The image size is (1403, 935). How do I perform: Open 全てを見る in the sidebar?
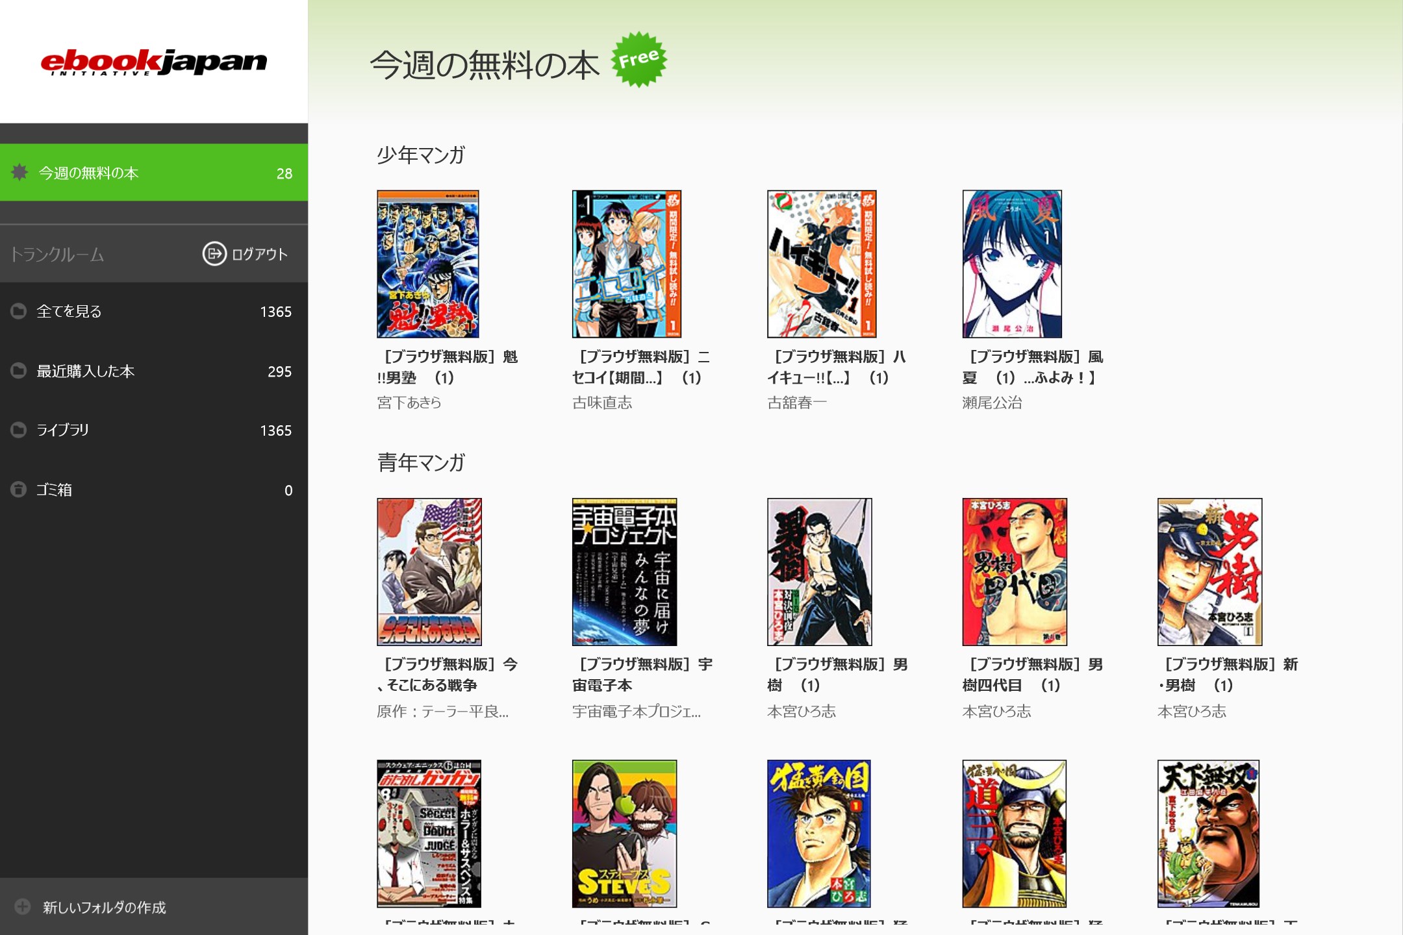(x=154, y=312)
